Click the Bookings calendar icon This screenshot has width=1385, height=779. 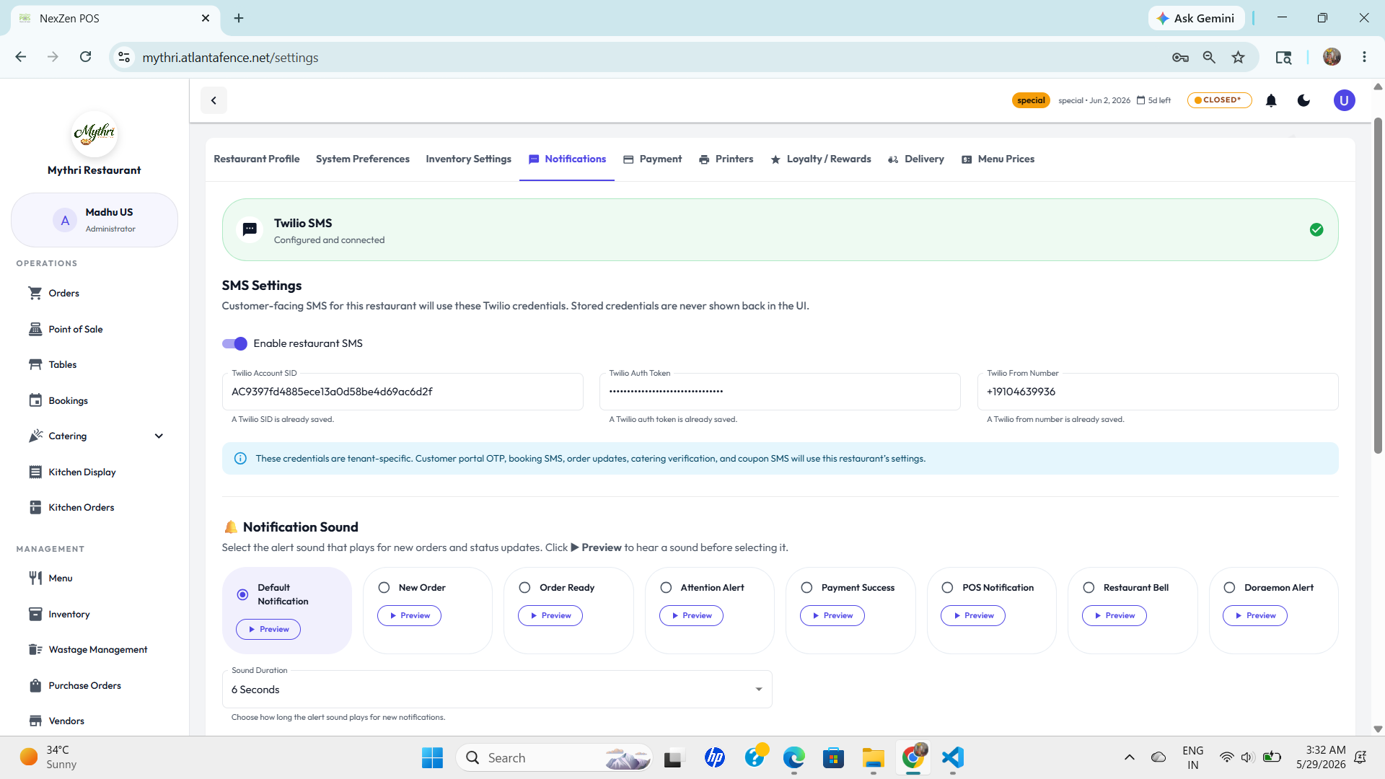35,400
